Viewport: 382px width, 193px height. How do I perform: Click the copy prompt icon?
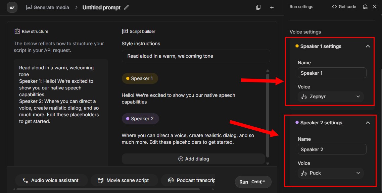(258, 7)
